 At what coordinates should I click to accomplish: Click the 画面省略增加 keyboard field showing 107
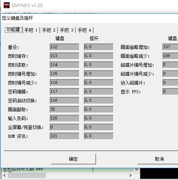point(170,47)
